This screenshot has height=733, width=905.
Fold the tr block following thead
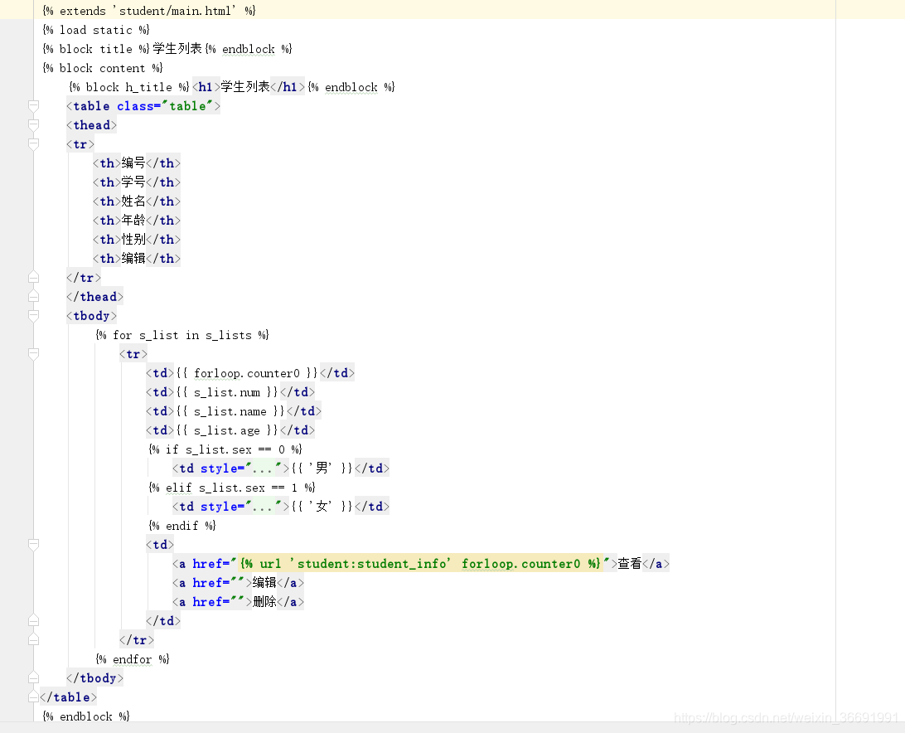pos(33,143)
